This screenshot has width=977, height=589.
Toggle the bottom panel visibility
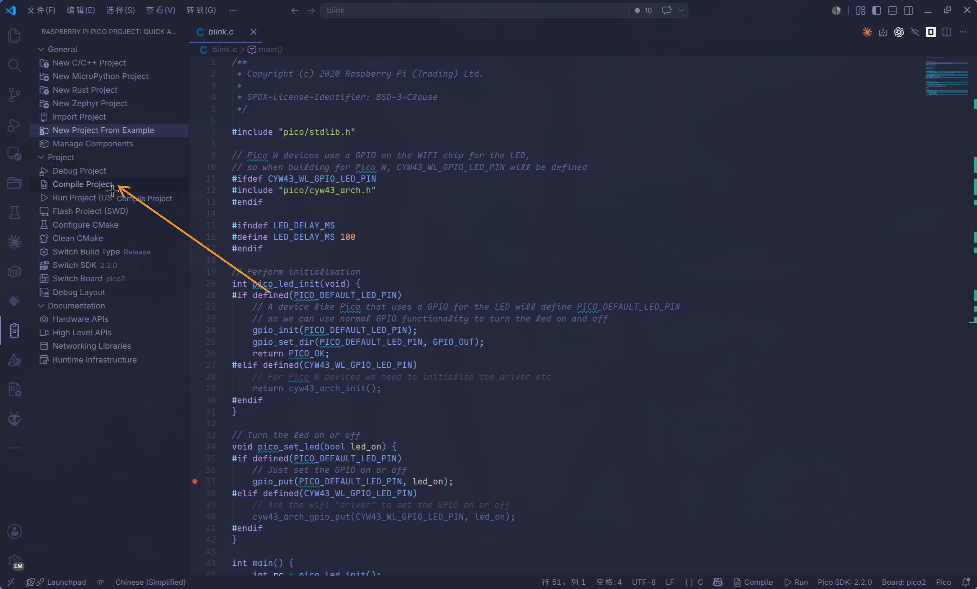click(x=893, y=10)
